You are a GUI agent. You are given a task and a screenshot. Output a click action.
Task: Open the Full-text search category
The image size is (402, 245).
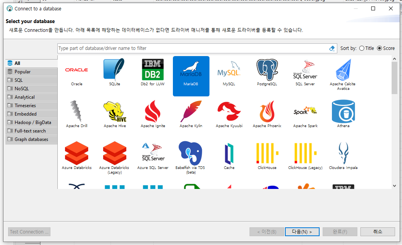point(31,131)
